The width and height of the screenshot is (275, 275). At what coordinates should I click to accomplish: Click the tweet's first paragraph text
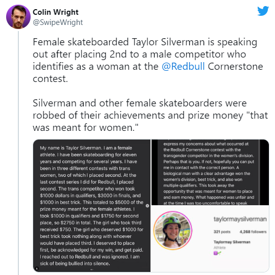coord(147,60)
